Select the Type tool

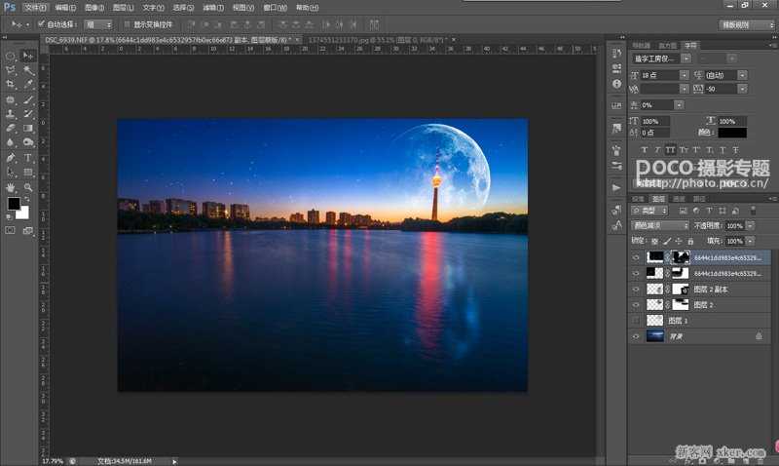point(28,158)
